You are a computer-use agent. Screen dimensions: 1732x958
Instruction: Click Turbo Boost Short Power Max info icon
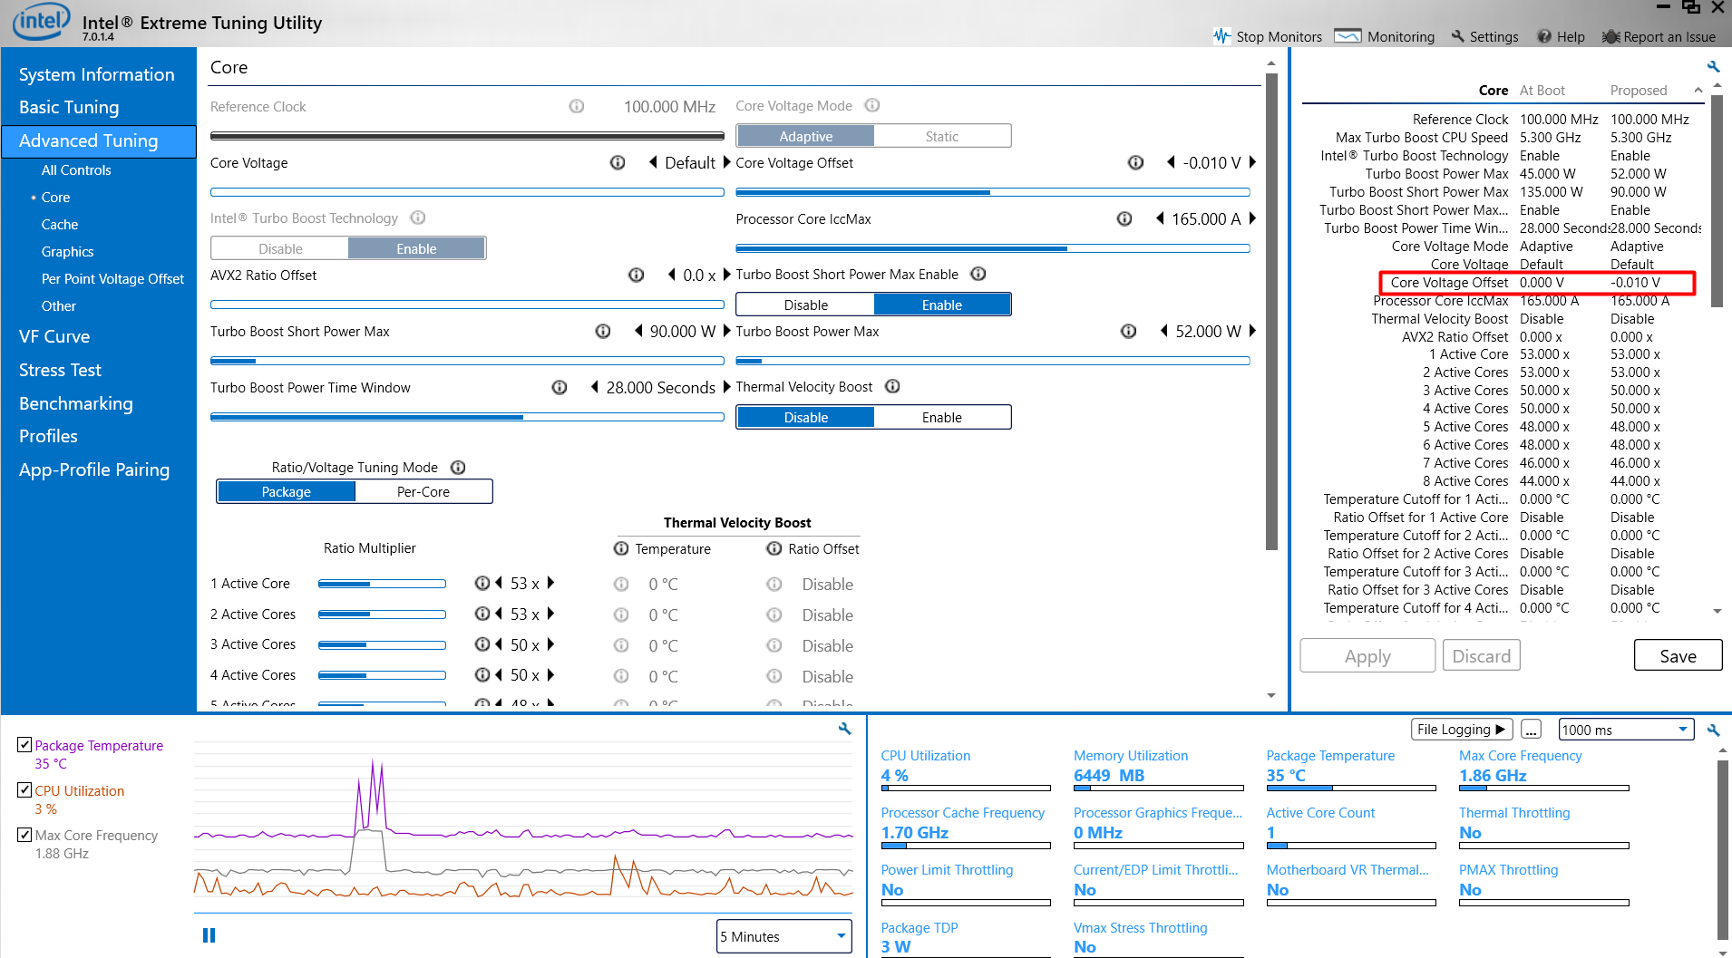(603, 331)
